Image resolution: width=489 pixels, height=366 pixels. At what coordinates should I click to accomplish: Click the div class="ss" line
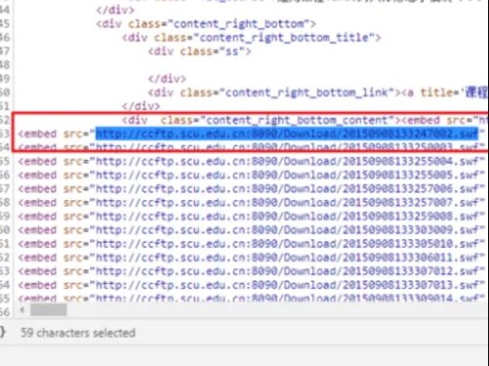coord(200,52)
